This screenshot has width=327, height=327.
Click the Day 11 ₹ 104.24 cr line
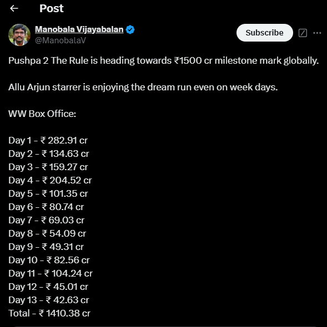(x=51, y=274)
